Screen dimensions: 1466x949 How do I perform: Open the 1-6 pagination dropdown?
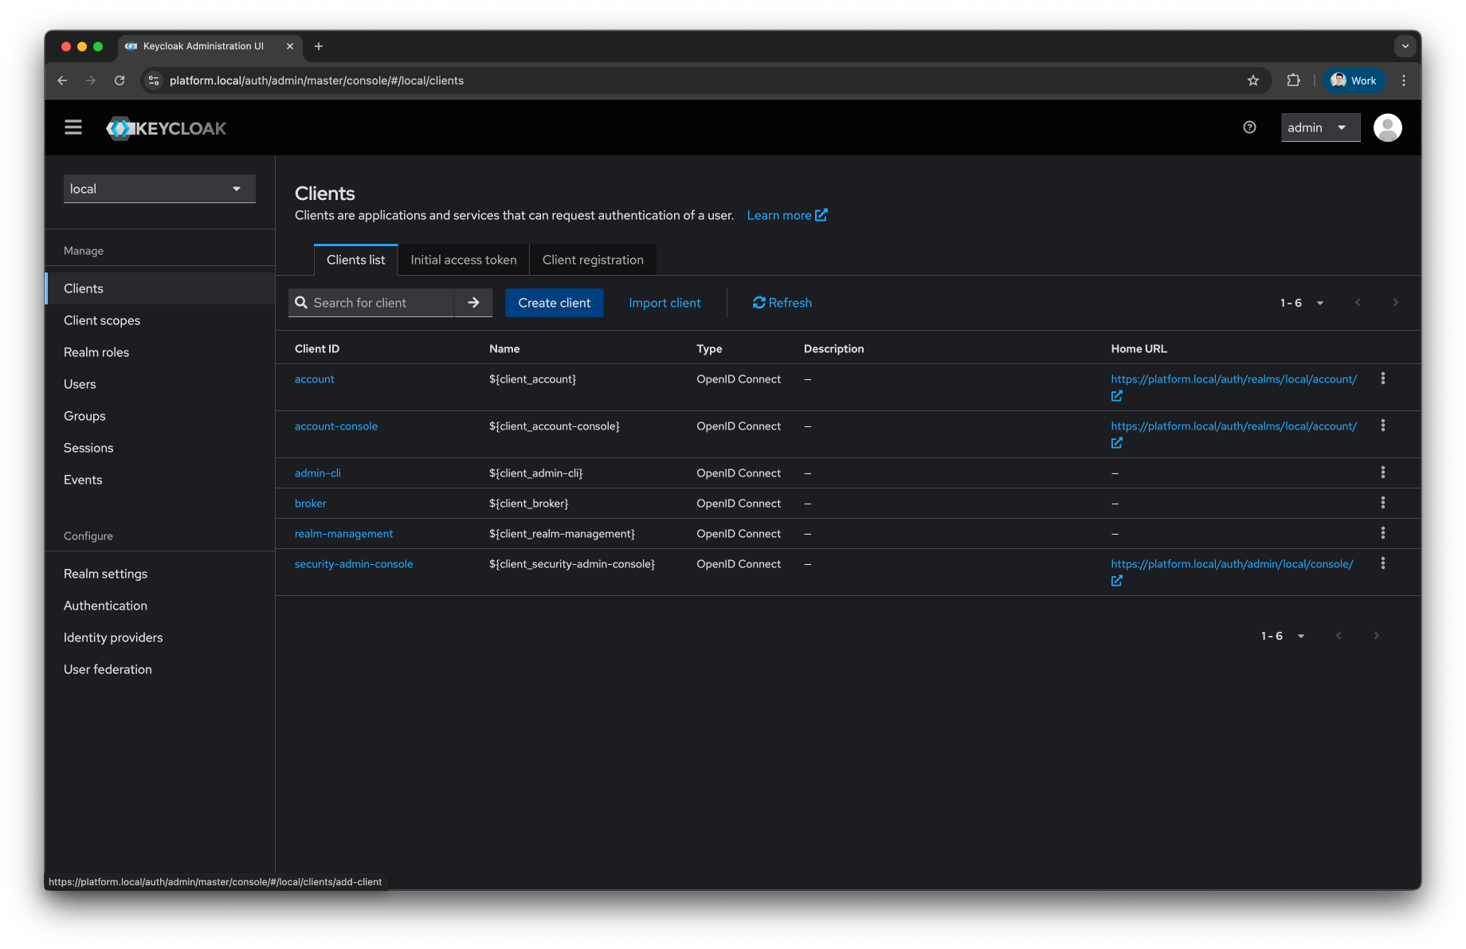pos(1300,303)
